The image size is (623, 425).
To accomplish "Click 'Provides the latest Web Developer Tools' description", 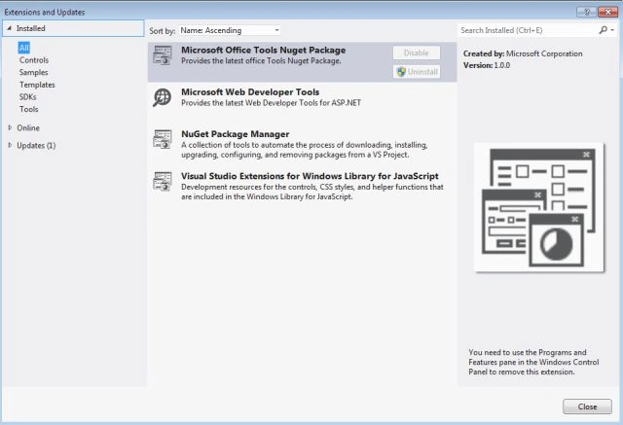I will pos(271,103).
